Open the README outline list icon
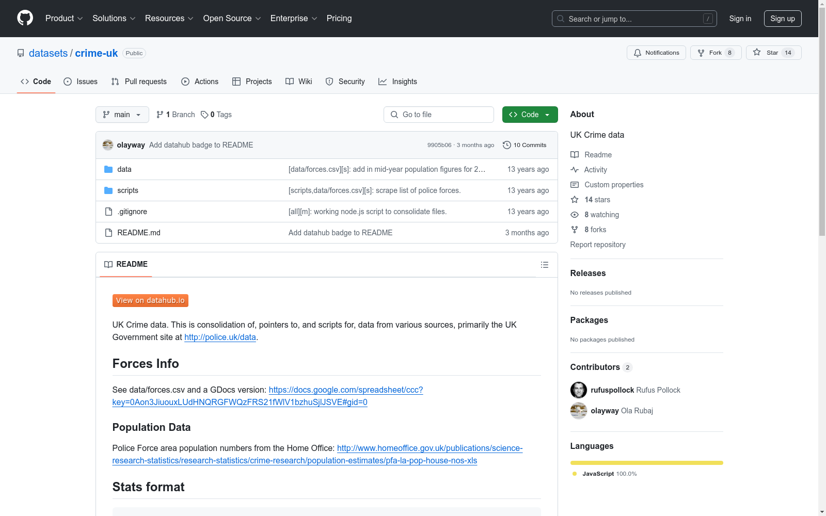The width and height of the screenshot is (826, 516). pyautogui.click(x=545, y=265)
